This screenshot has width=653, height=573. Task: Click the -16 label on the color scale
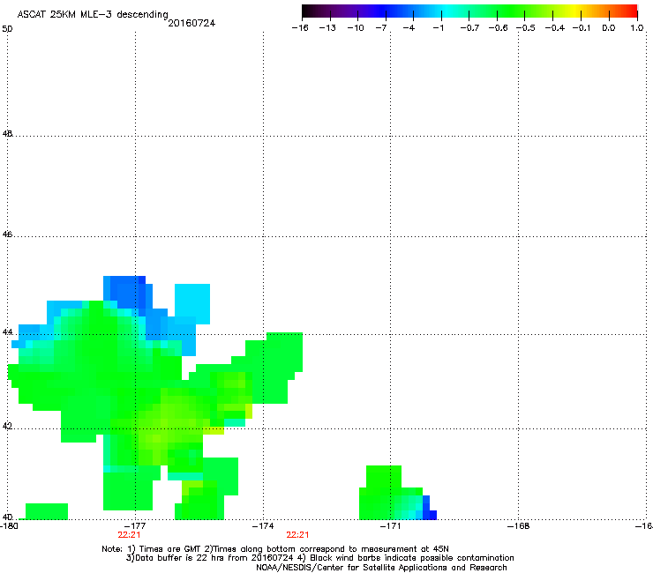(x=300, y=28)
